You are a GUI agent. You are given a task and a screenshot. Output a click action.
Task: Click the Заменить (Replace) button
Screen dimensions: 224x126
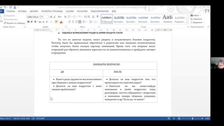point(196,19)
